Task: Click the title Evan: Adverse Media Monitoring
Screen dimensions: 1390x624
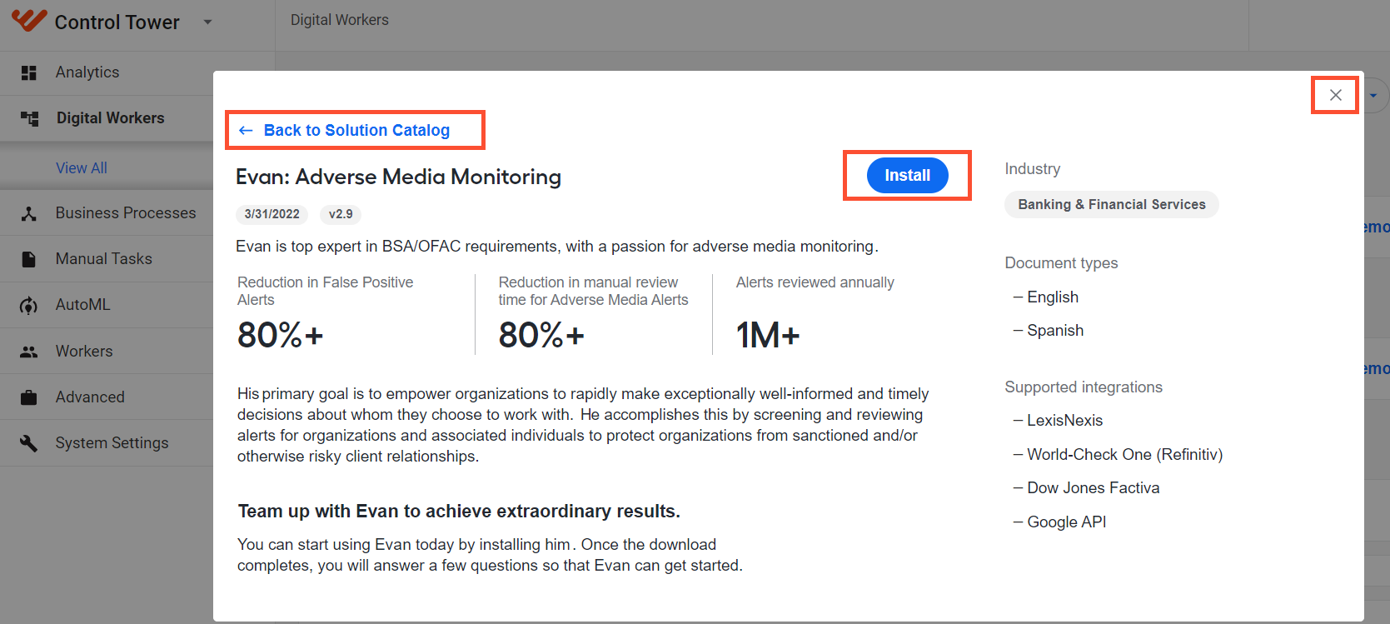Action: 398,177
